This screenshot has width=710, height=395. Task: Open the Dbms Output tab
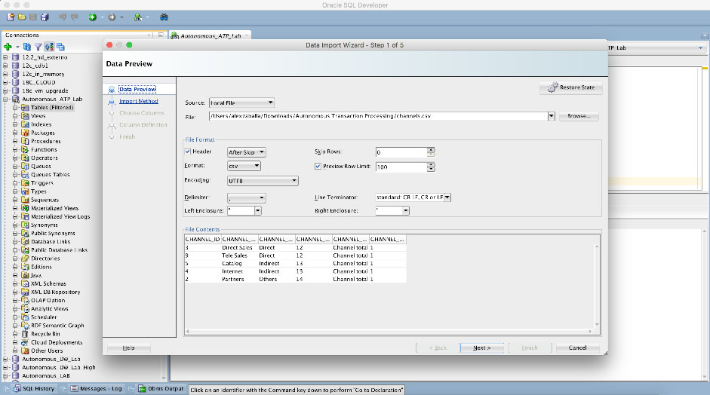159,389
